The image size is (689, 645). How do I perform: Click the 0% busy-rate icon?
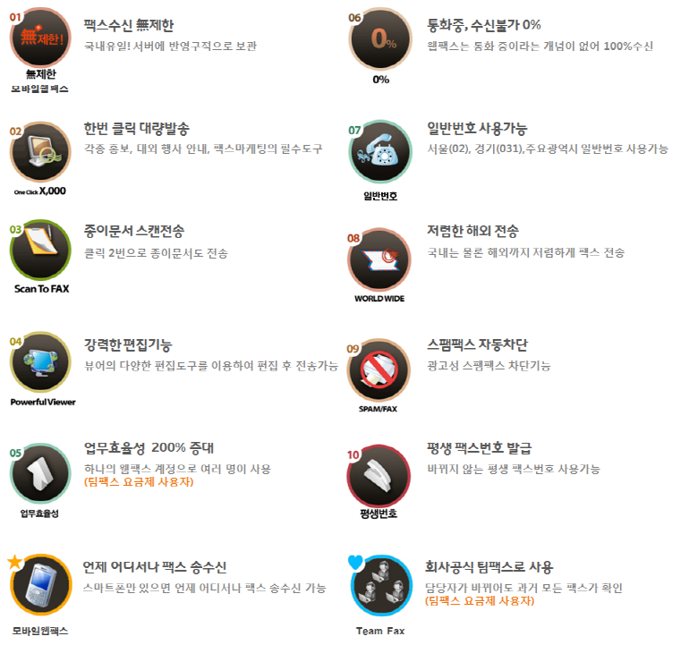point(380,38)
